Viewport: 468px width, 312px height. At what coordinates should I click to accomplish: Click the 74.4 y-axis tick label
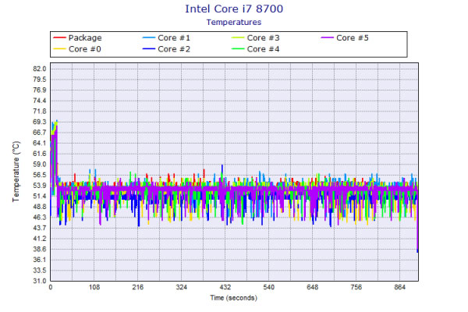click(40, 101)
